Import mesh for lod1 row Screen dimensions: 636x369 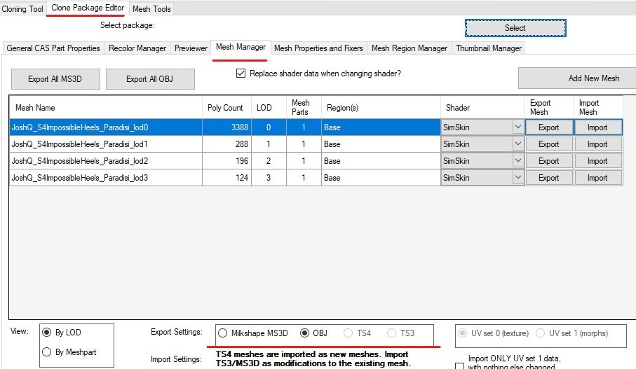pos(598,144)
